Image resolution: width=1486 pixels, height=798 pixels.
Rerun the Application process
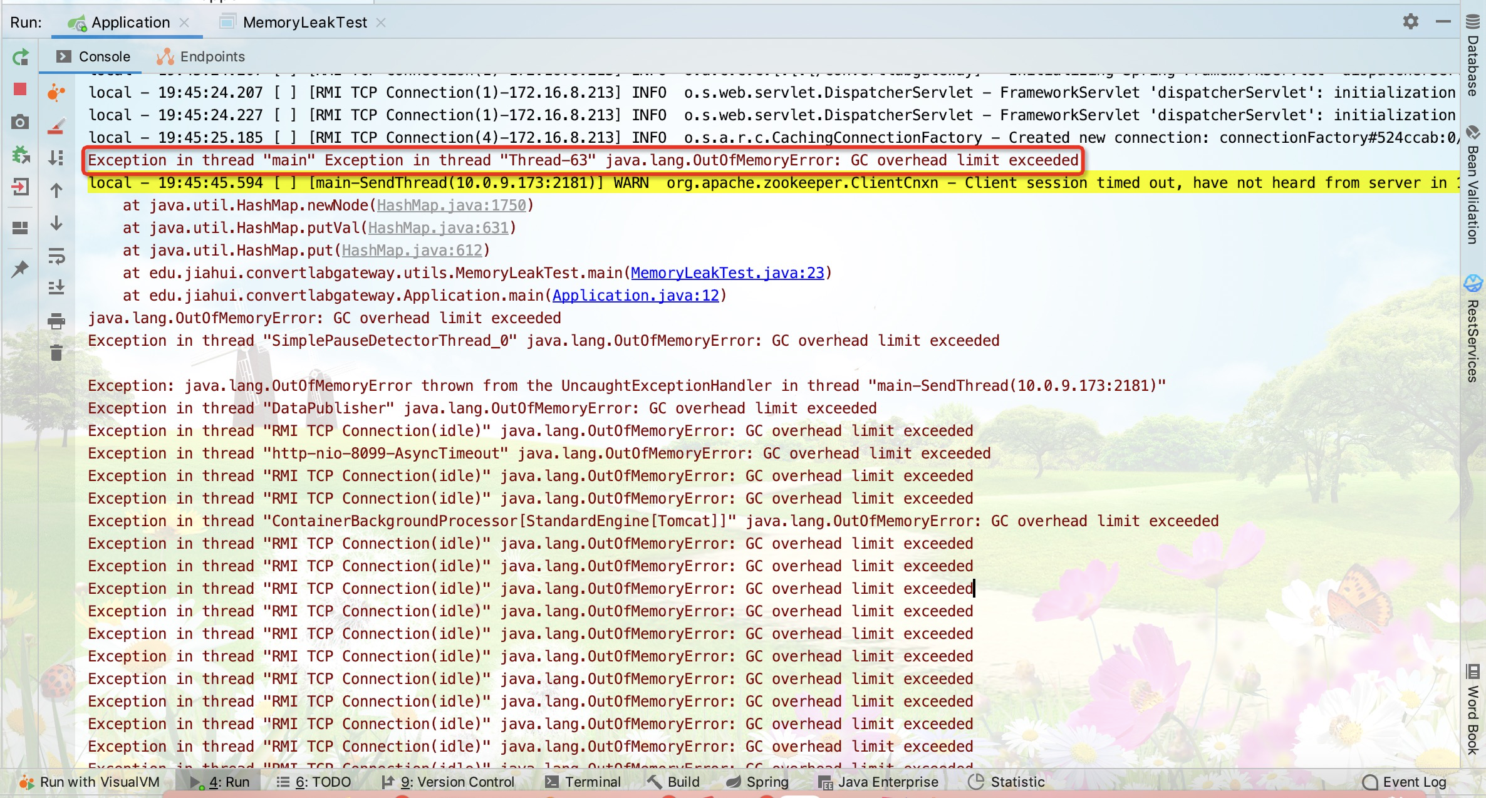click(x=21, y=58)
